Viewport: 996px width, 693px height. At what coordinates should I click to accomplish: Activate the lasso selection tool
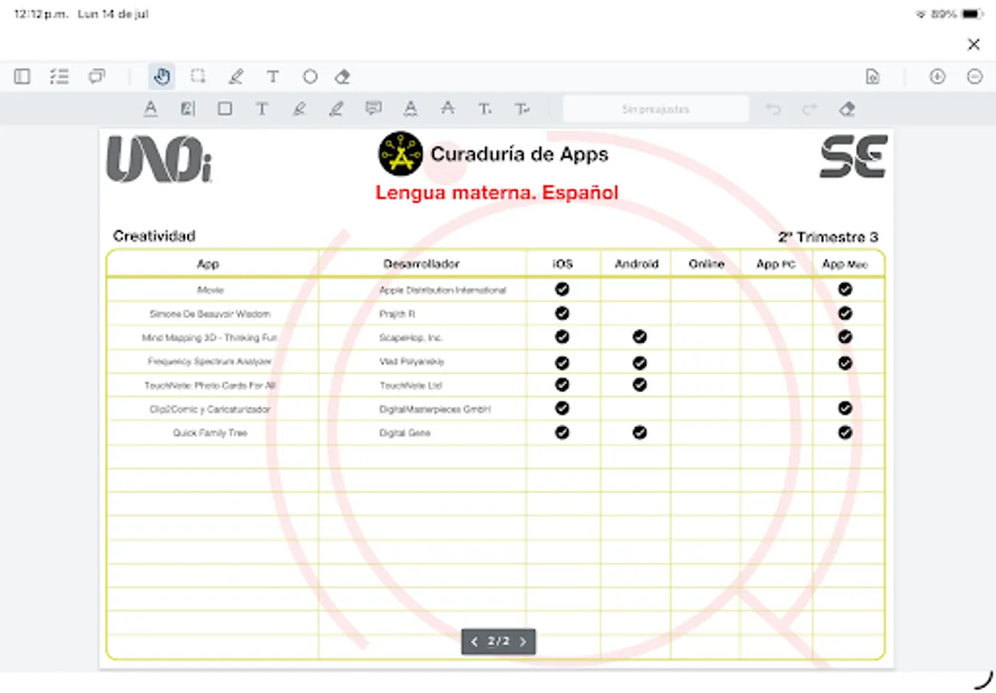198,77
